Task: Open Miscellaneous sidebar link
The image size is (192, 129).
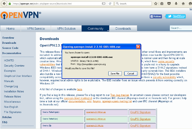Action: pos(12,102)
